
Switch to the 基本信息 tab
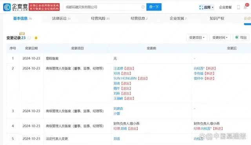pos(22,18)
